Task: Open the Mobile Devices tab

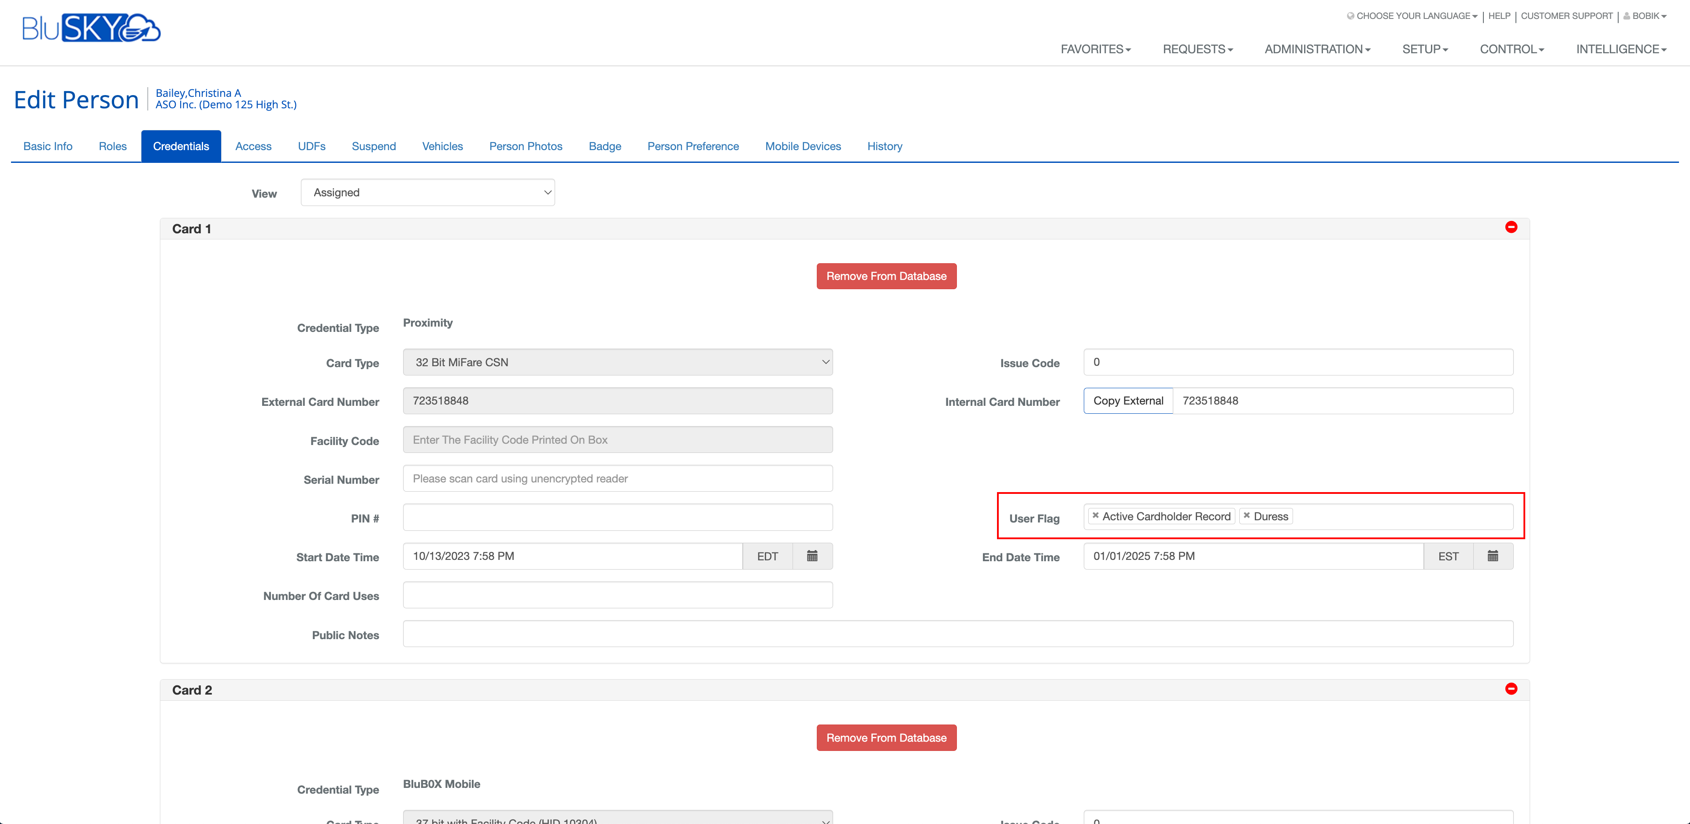Action: coord(802,146)
